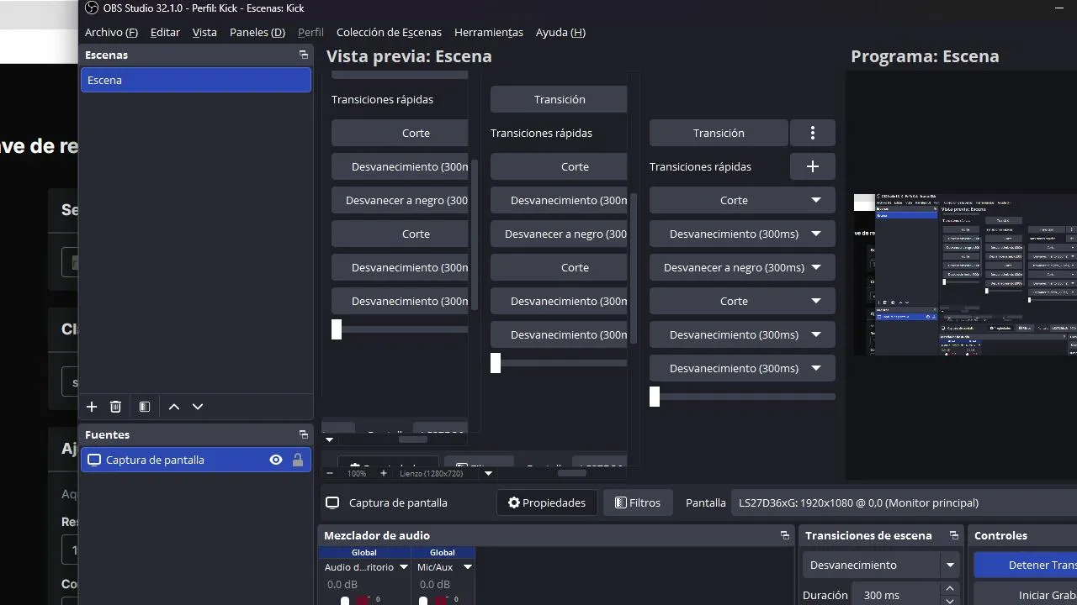The width and height of the screenshot is (1077, 605).
Task: Click the Global header above Mic/Aux
Action: click(x=443, y=552)
